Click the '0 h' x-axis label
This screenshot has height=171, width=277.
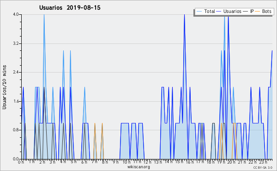(x=21, y=162)
